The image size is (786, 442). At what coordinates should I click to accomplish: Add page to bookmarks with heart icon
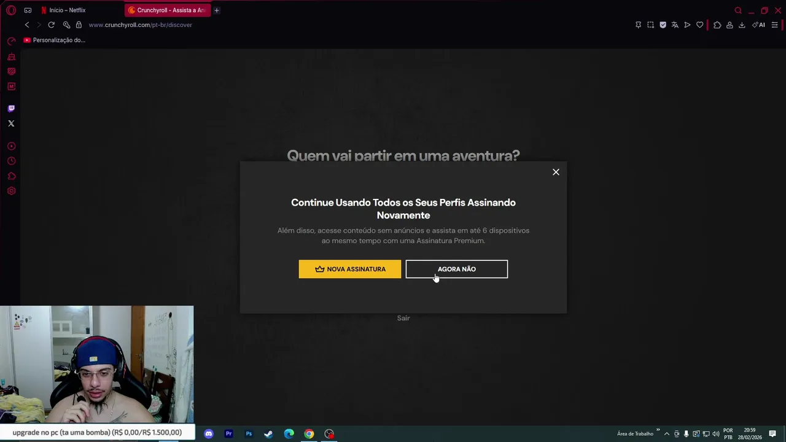pos(699,25)
